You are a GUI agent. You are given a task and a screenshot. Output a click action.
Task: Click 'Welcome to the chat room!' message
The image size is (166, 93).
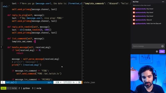pyautogui.click(x=142, y=5)
